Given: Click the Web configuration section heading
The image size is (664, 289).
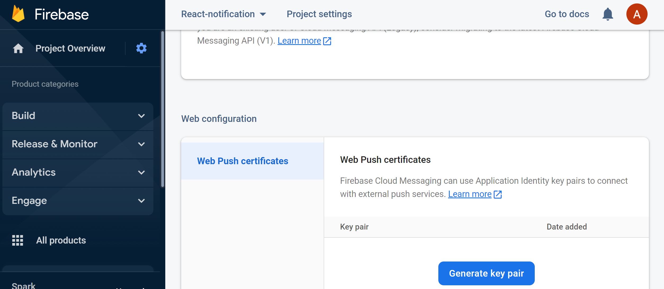Looking at the screenshot, I should click(x=219, y=119).
